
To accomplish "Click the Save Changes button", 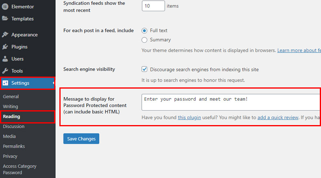I will [x=81, y=139].
